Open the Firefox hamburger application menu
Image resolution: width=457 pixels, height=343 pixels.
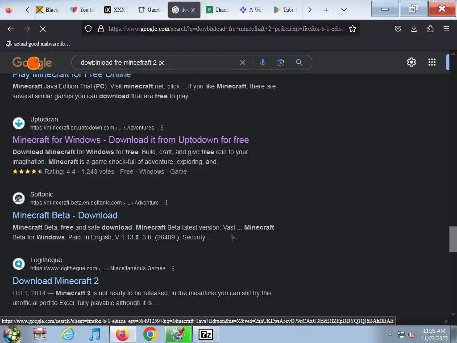[446, 29]
